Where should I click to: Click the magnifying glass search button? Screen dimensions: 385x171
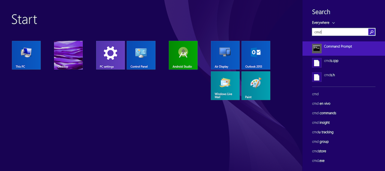372,32
